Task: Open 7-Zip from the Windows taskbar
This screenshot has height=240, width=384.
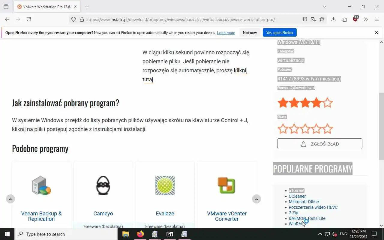Action: click(169, 234)
